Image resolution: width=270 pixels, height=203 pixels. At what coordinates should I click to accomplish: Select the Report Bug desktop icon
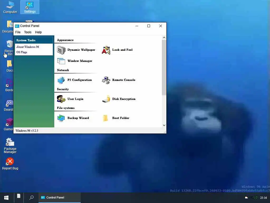tap(10, 164)
